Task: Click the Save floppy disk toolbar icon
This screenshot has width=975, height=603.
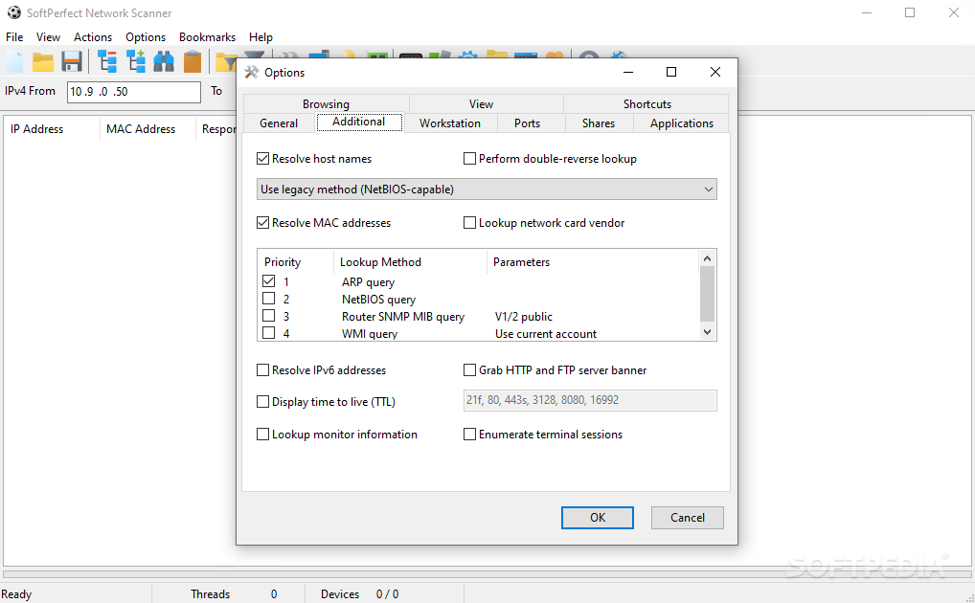Action: (x=72, y=62)
